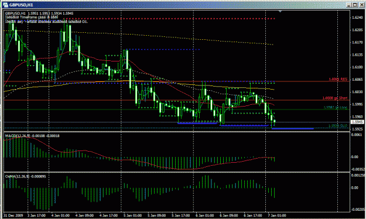Click the 4 Jan 09:00 time label
The image size is (366, 219).
(x=84, y=215)
